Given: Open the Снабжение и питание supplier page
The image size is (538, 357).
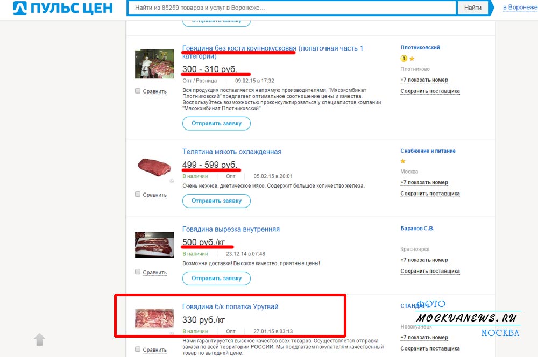Looking at the screenshot, I should pos(428,151).
